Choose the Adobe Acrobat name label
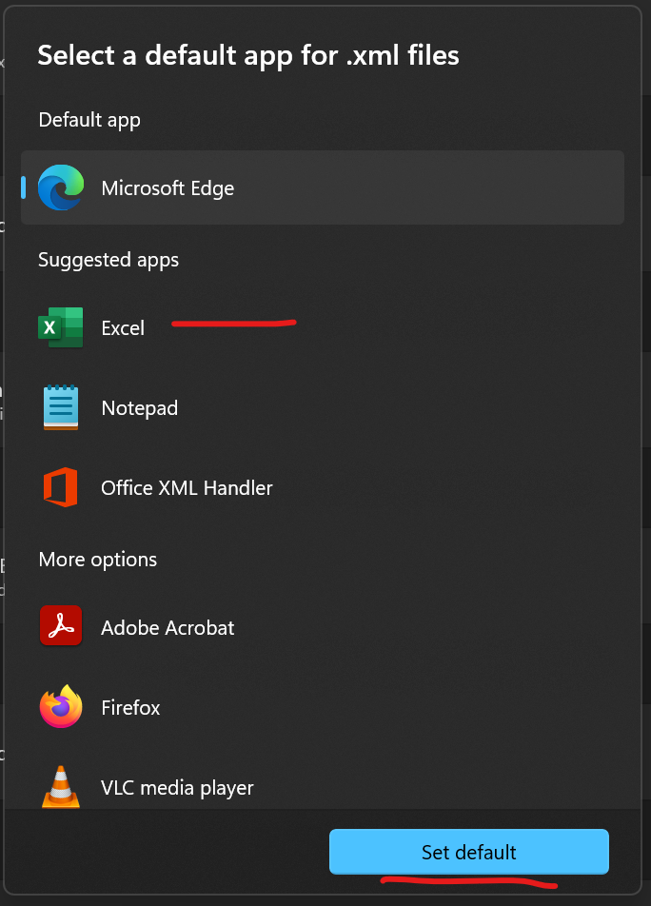651x906 pixels. click(168, 628)
